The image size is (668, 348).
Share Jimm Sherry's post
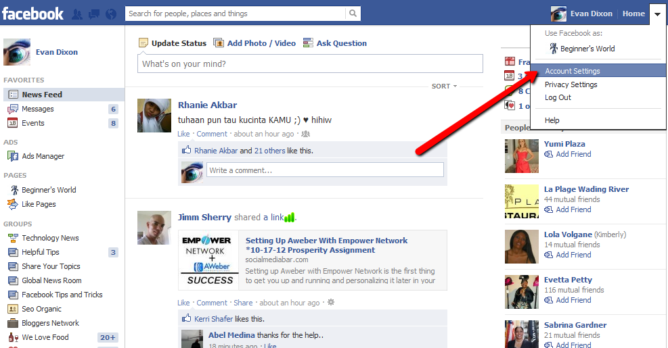point(243,303)
